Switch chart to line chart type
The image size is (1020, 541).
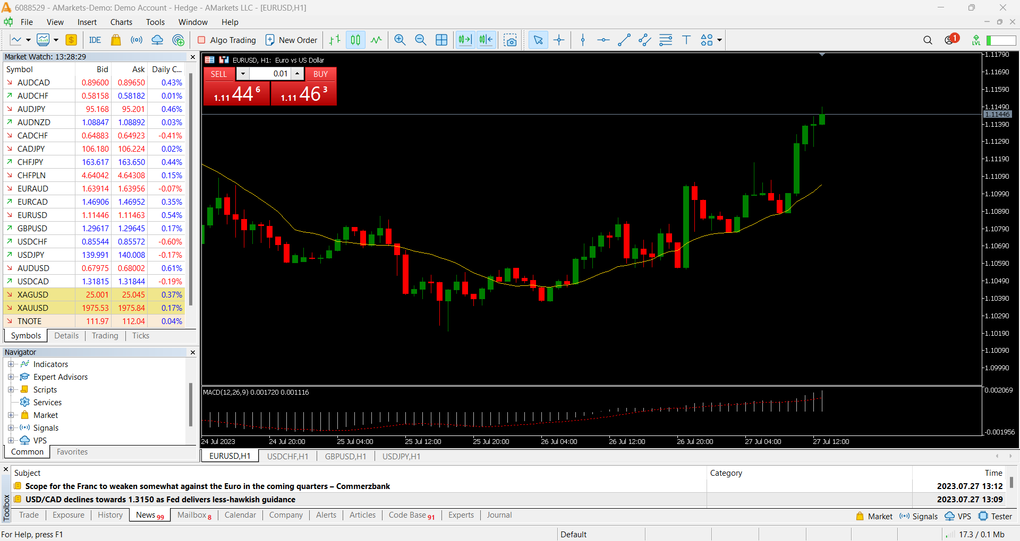[x=376, y=40]
